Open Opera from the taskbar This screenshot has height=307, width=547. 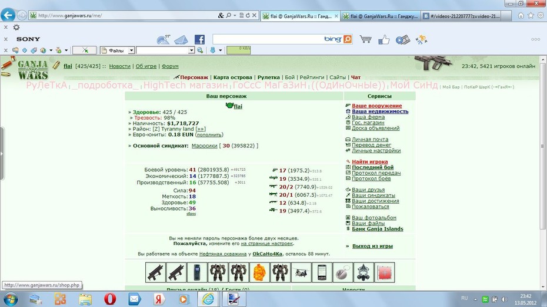[x=110, y=299]
